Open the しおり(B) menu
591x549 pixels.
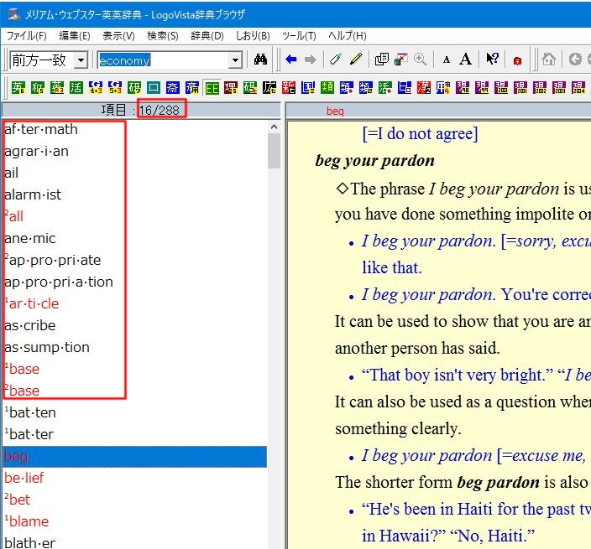tap(253, 36)
